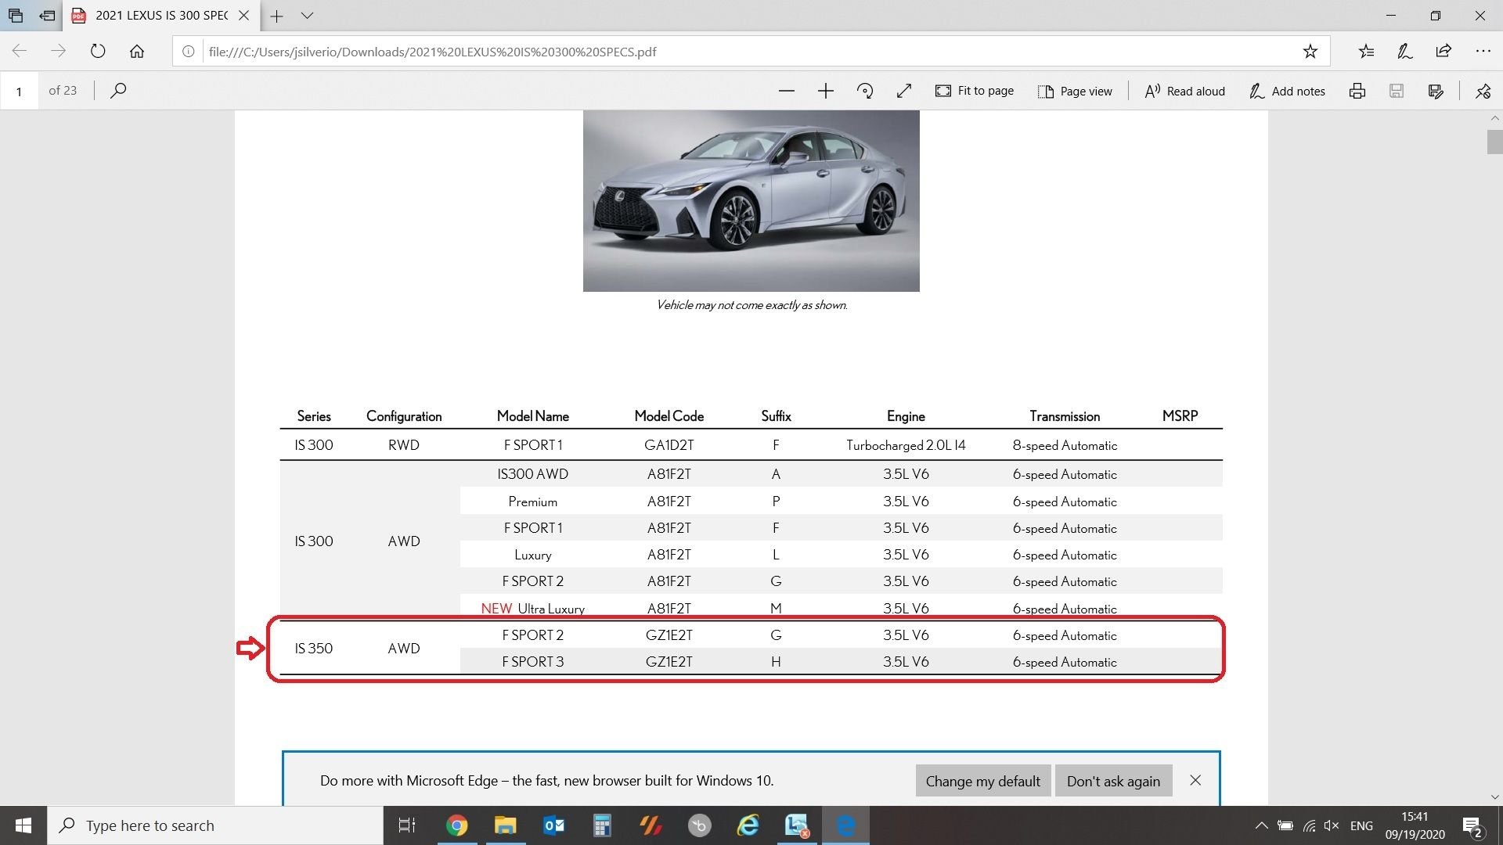1503x845 pixels.
Task: Open Settings and more ellipsis menu
Action: (x=1483, y=52)
